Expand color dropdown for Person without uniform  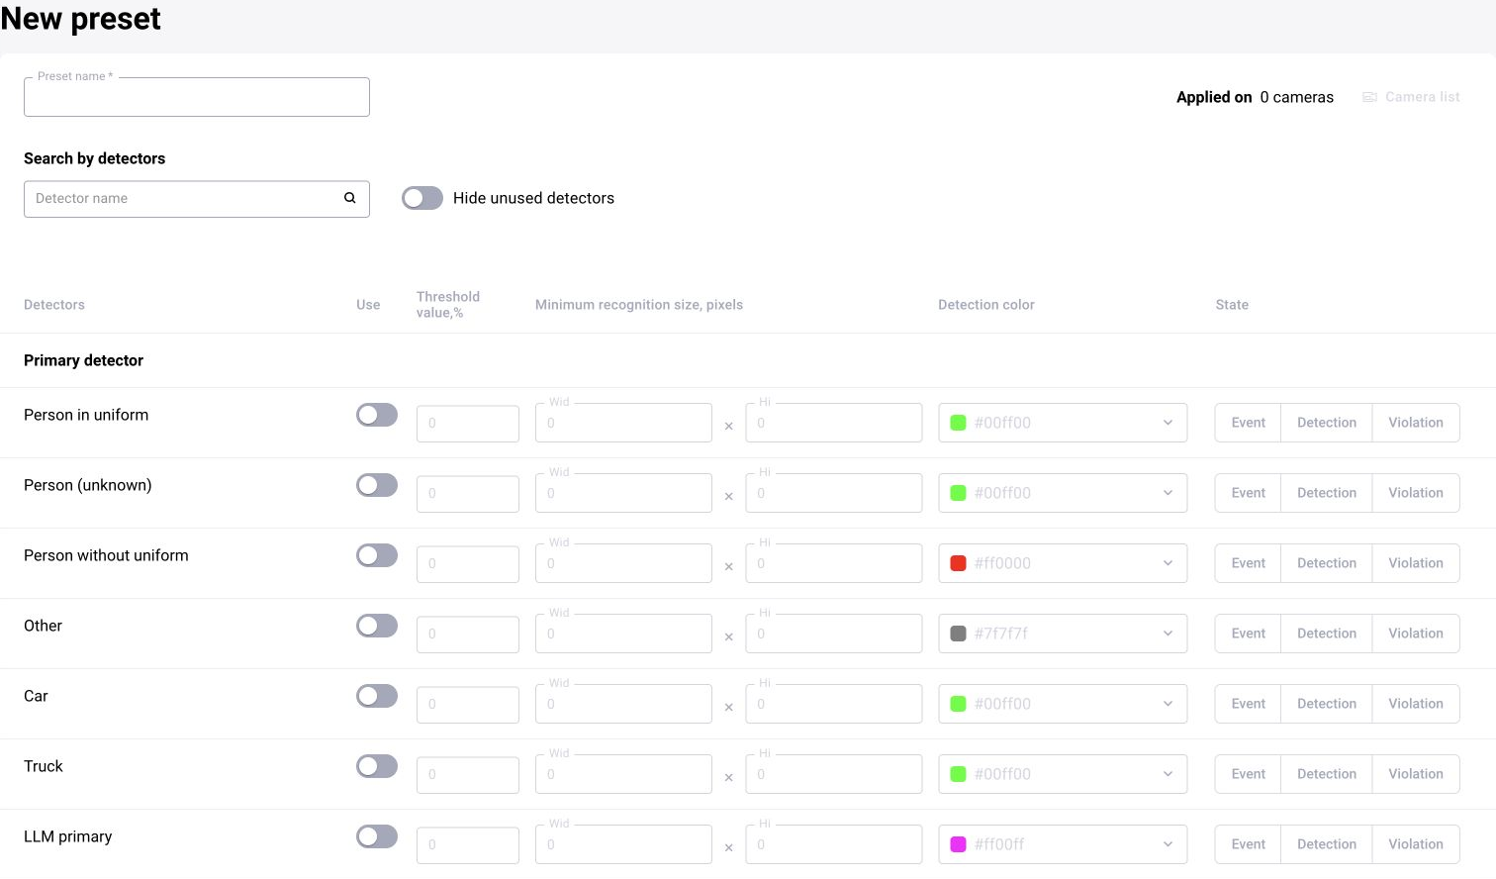click(x=1063, y=563)
